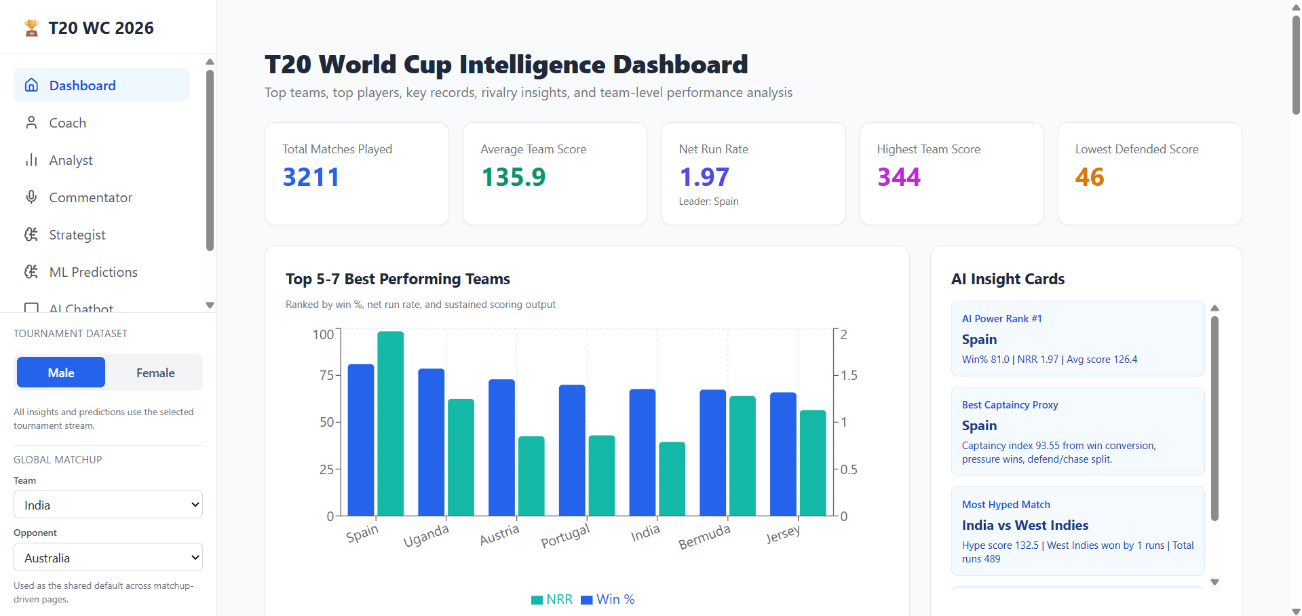
Task: Switch tournament dataset to Female
Action: 155,372
